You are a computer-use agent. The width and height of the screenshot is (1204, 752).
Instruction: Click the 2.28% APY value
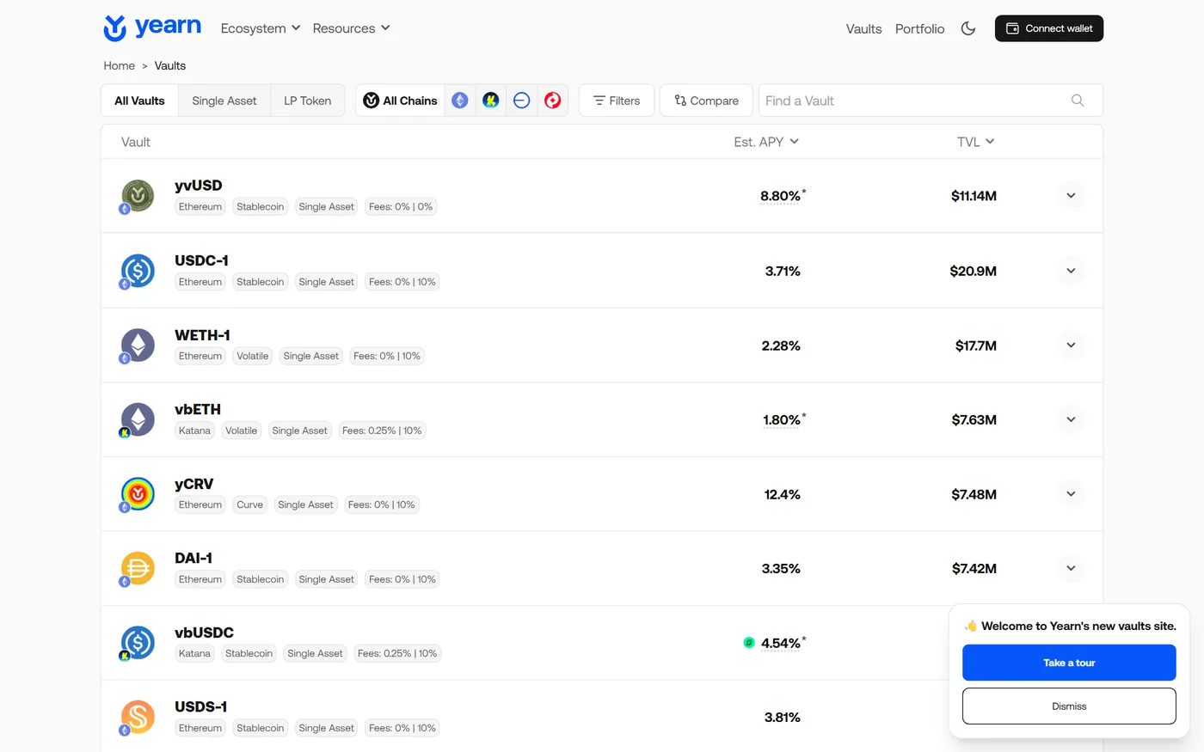781,345
